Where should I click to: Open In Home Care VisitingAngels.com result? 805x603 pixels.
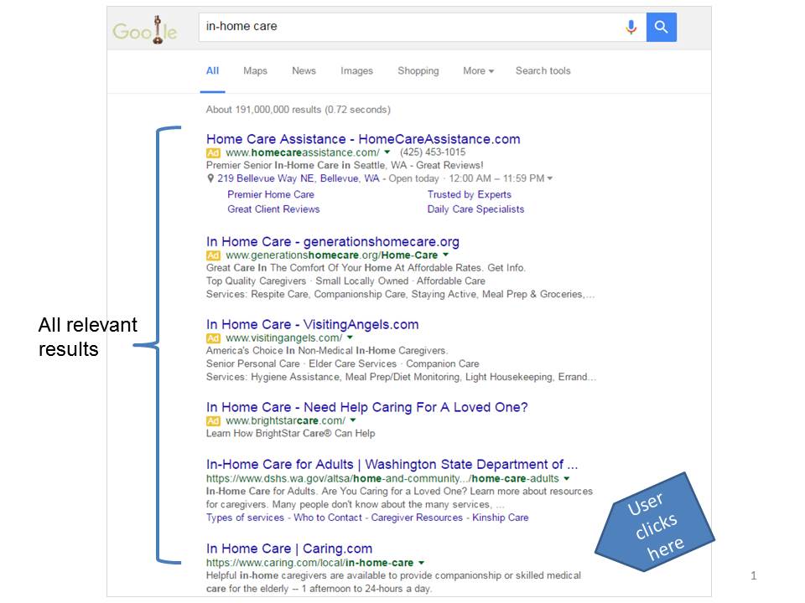312,325
